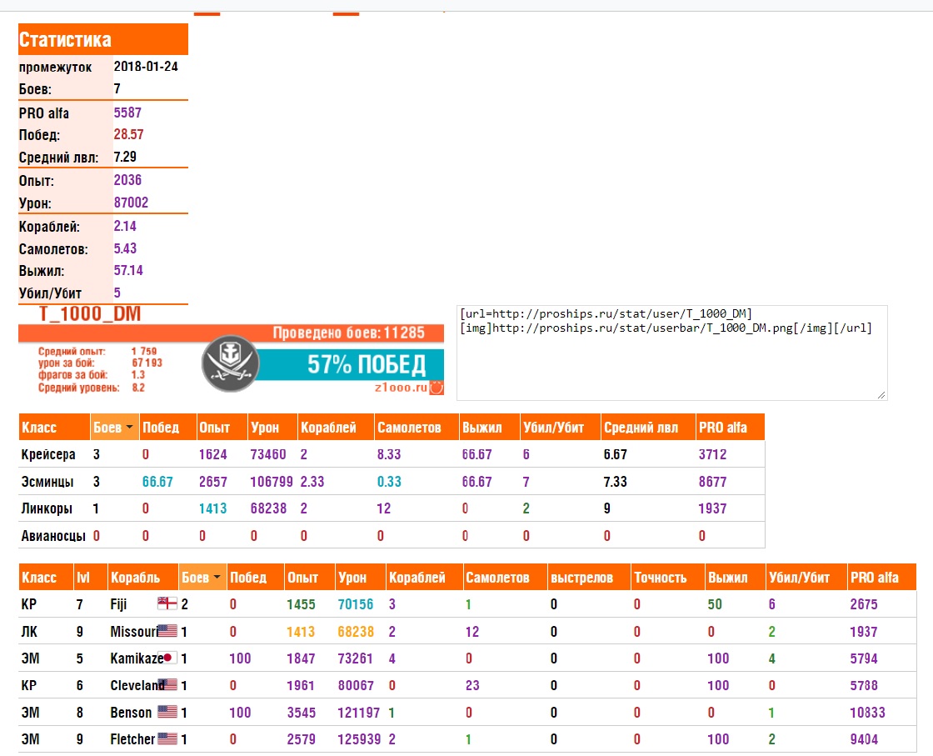Click the PRO alfa value 5587

click(x=127, y=113)
